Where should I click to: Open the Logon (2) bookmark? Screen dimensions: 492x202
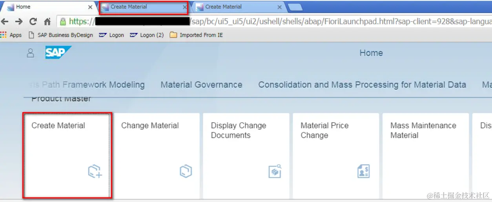pos(147,35)
